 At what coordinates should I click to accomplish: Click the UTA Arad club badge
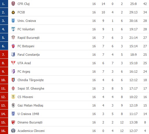pyautogui.click(x=13, y=63)
